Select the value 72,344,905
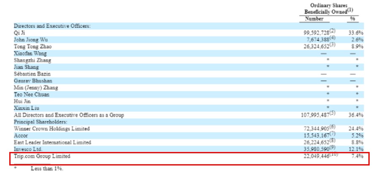The height and width of the screenshot is (179, 384). point(316,129)
